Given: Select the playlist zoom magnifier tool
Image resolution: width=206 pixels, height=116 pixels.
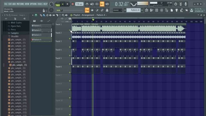Looking at the screenshot, I should pos(63,15).
